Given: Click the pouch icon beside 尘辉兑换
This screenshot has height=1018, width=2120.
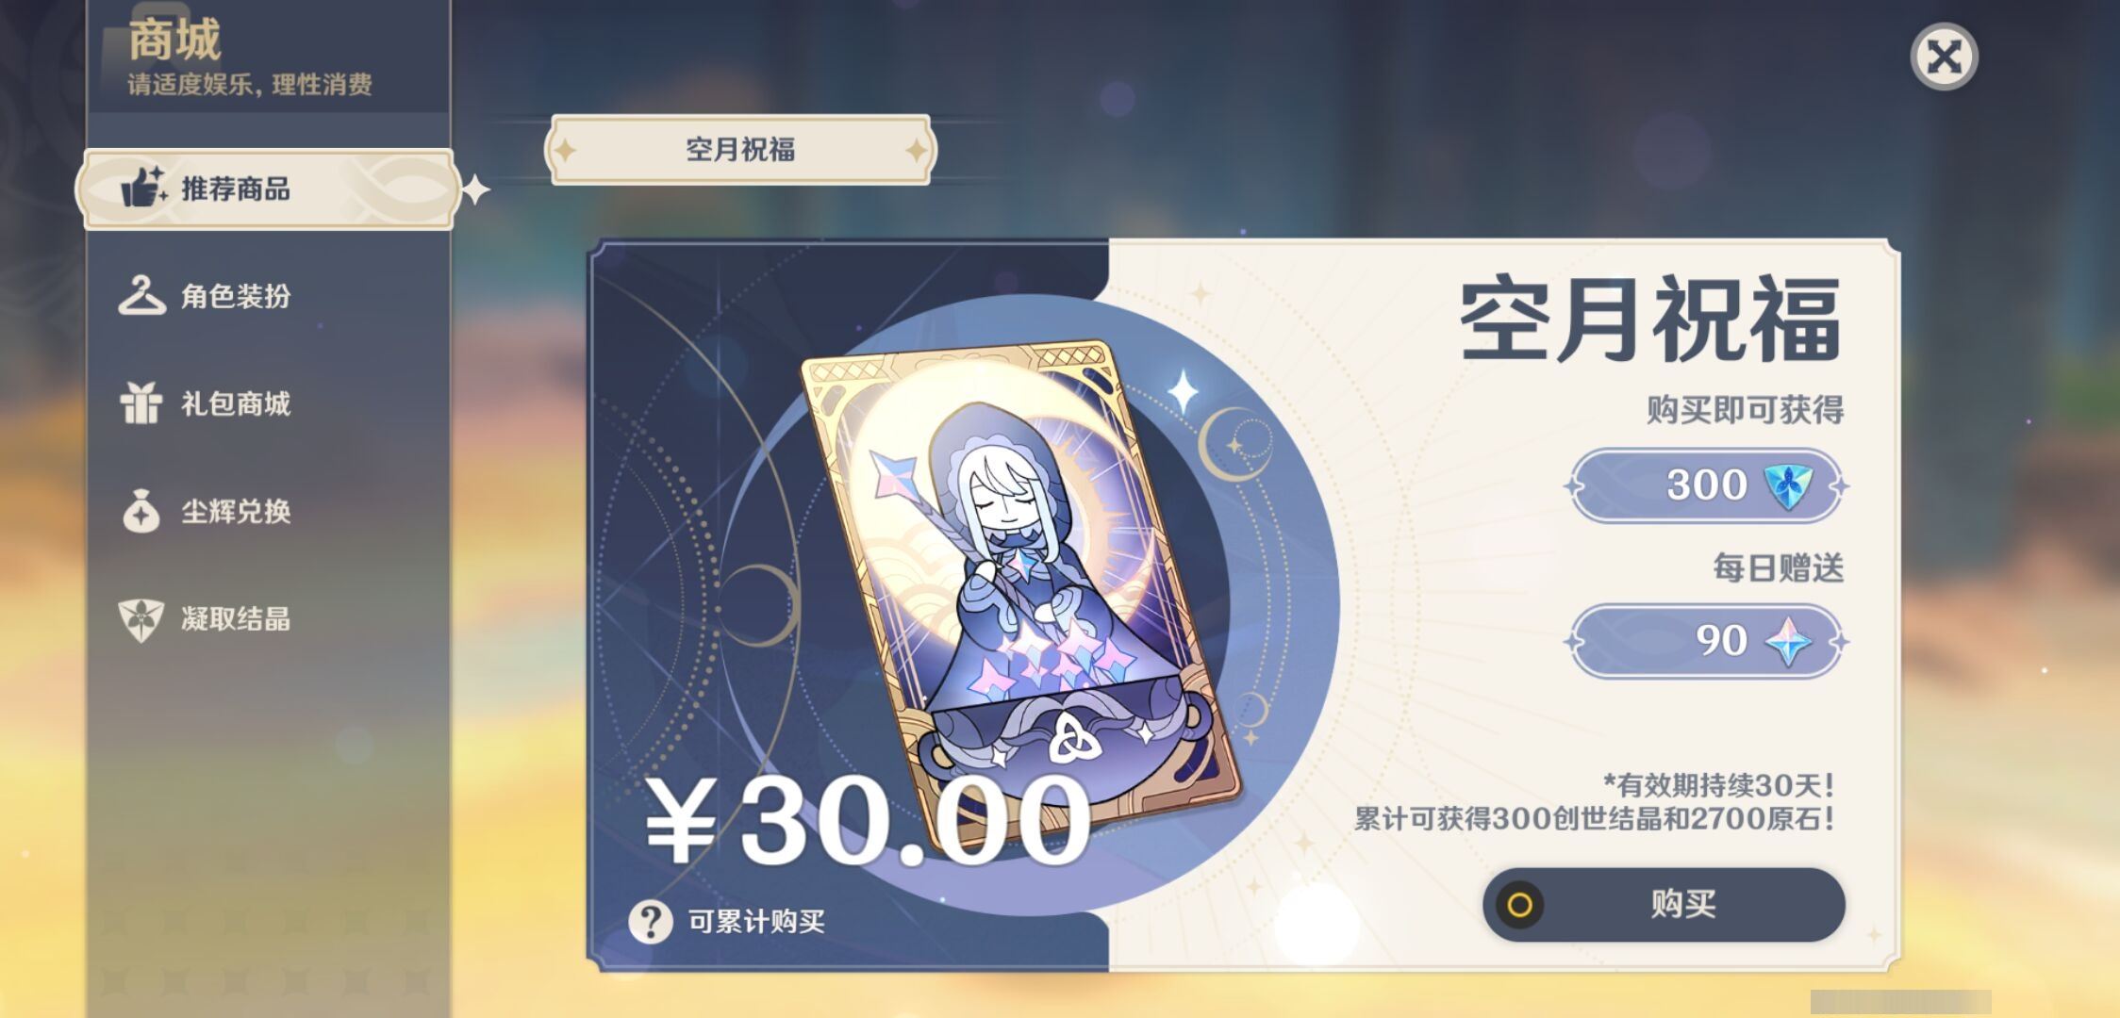Looking at the screenshot, I should coord(141,511).
